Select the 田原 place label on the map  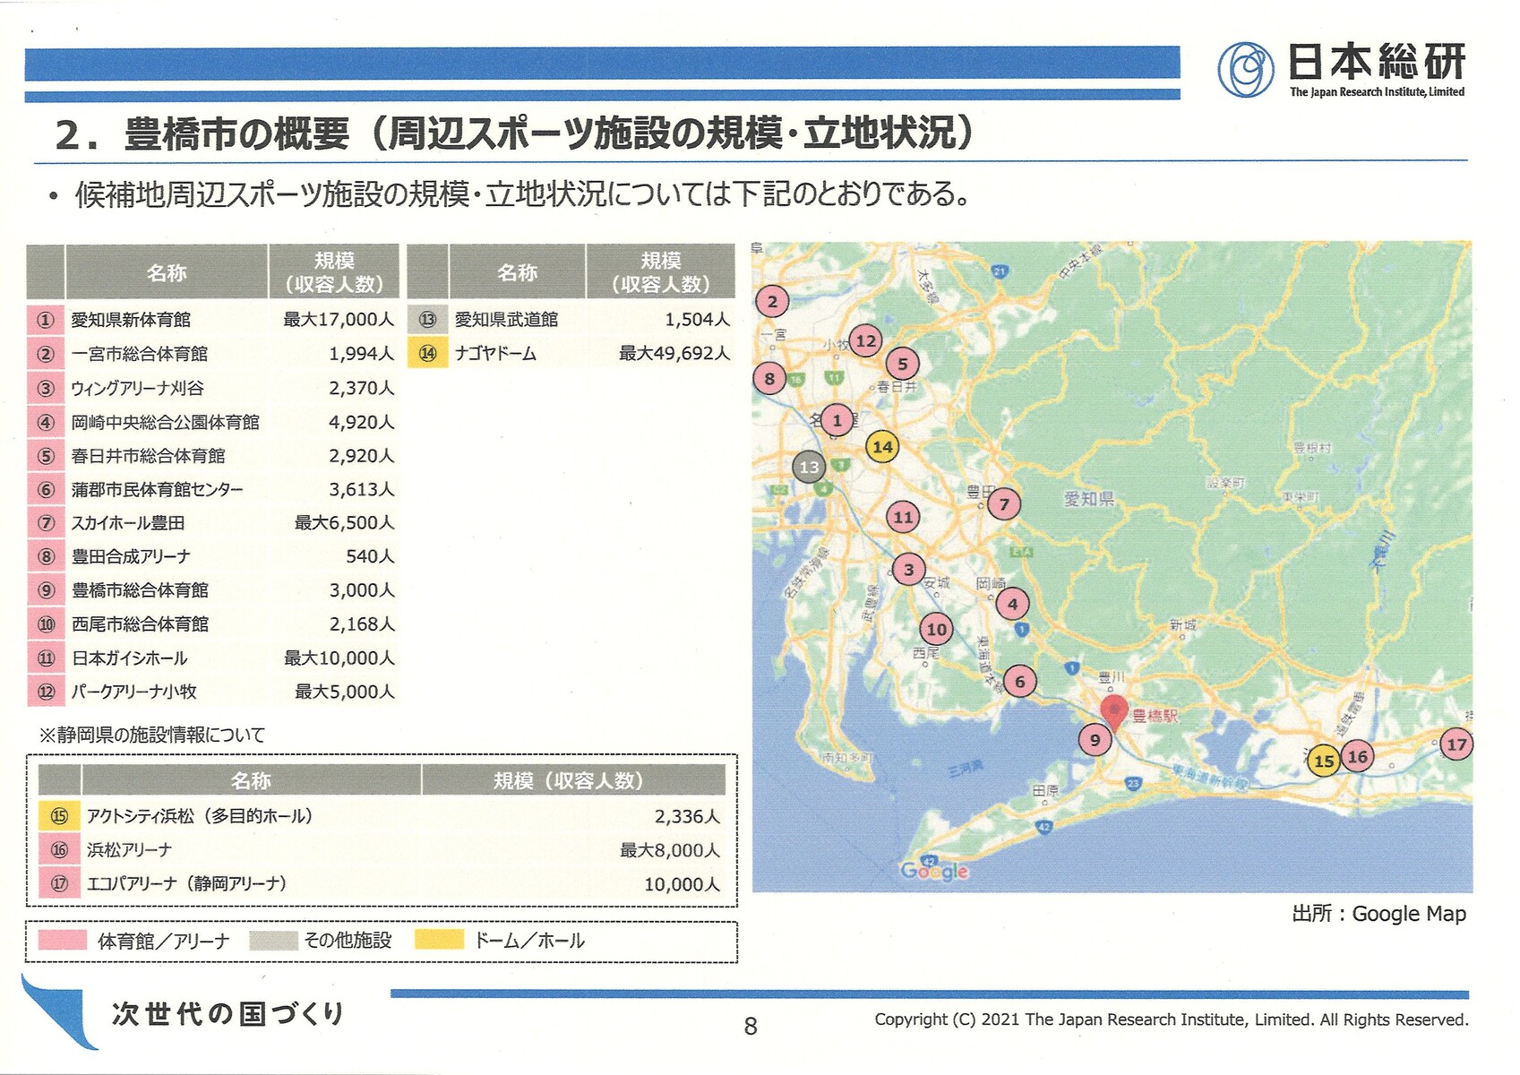coord(1045,791)
